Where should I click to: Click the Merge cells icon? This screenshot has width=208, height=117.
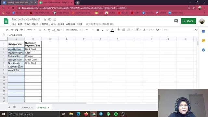point(129,30)
